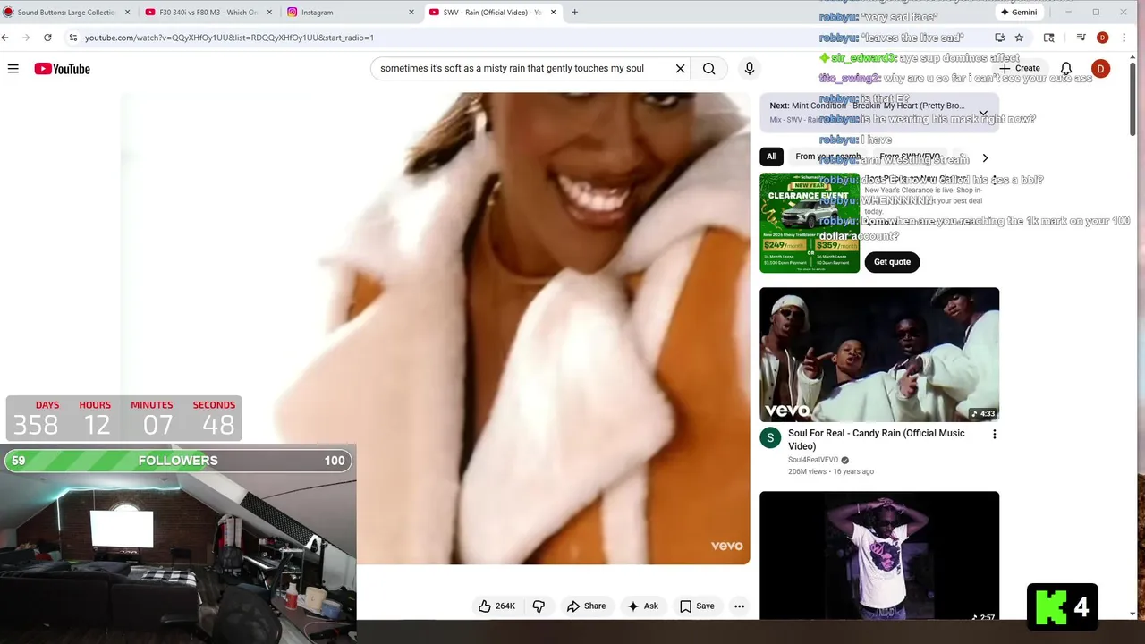Open the Soul4RealVEVO channel avatar
1145x644 pixels.
[x=770, y=438]
